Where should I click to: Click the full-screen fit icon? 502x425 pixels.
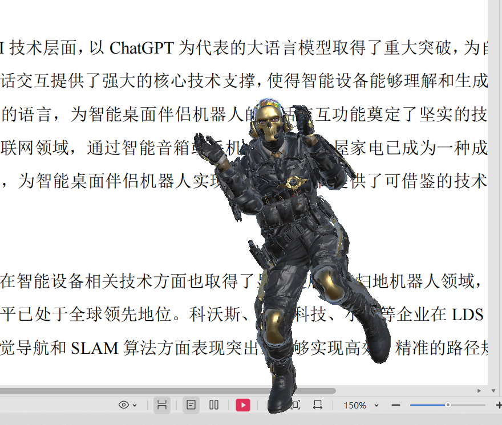click(x=296, y=405)
